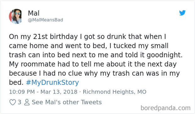Click the display name Mal

[34, 13]
